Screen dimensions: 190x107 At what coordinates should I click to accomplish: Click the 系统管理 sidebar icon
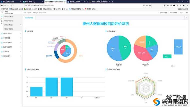pyautogui.click(x=2, y=52)
